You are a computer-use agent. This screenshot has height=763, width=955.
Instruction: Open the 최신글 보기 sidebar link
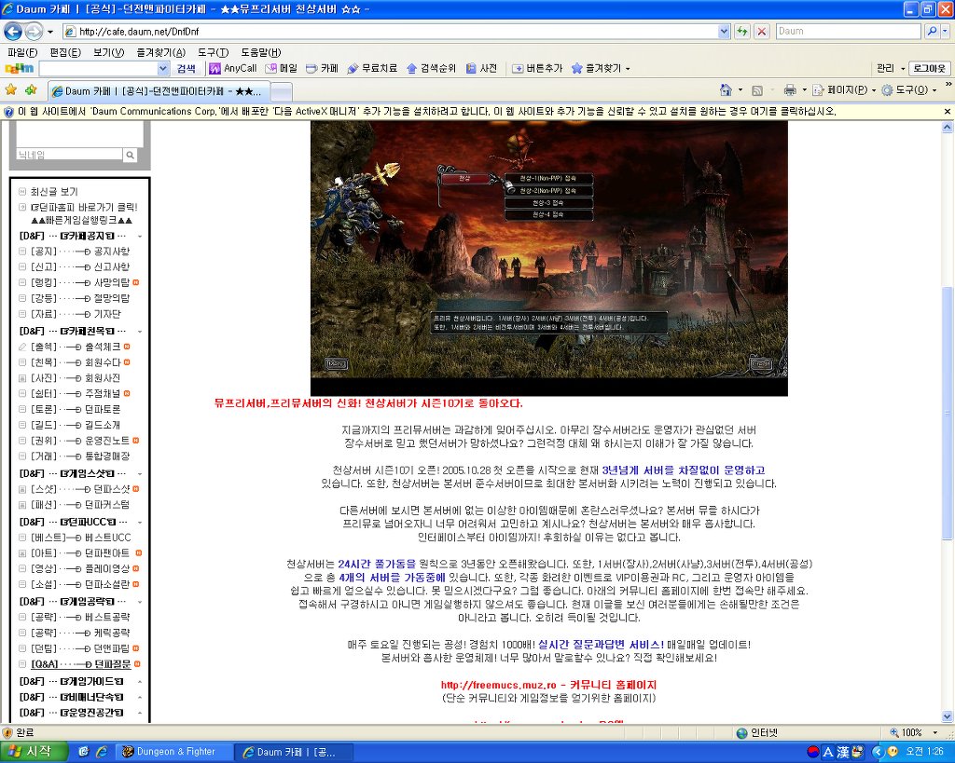(54, 192)
